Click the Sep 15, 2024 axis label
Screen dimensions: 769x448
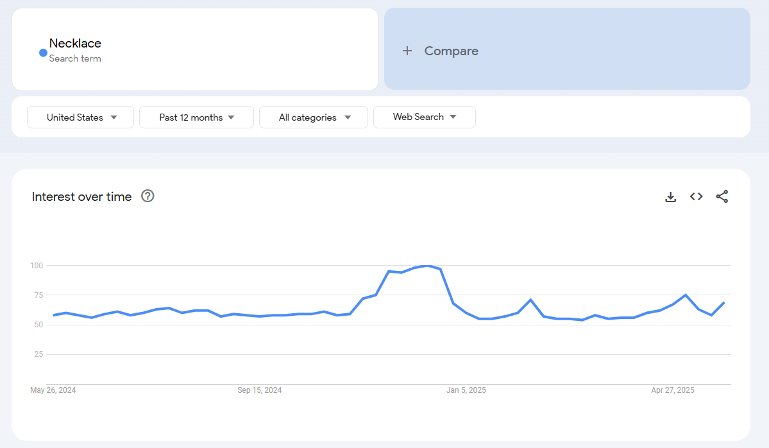[x=259, y=390]
